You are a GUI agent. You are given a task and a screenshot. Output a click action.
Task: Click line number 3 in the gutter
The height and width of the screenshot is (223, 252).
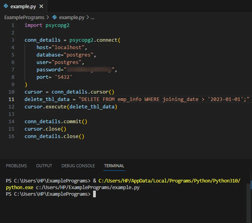tap(13, 40)
